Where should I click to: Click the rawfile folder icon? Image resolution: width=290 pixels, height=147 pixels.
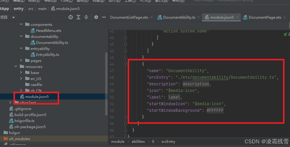[x=27, y=84]
